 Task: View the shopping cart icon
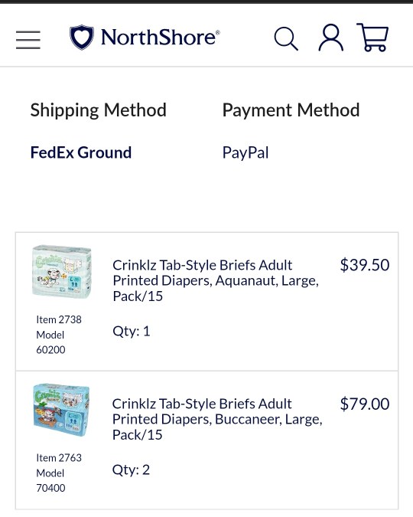coord(372,38)
